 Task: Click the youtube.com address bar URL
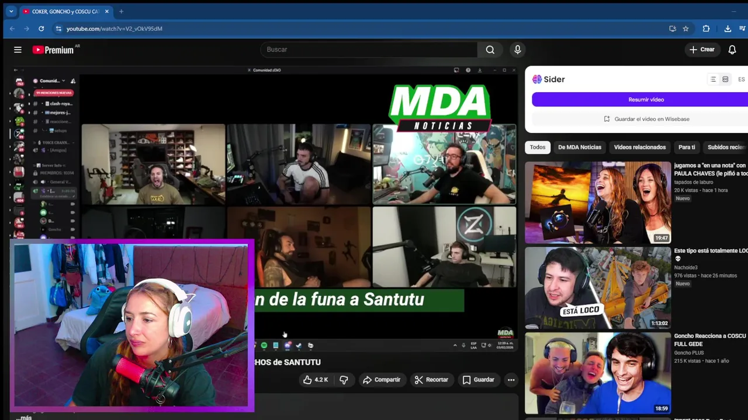(115, 29)
